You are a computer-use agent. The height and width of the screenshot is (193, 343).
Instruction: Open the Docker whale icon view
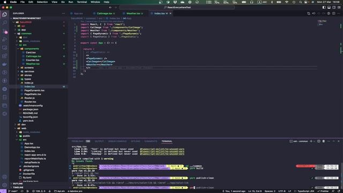point(5,64)
